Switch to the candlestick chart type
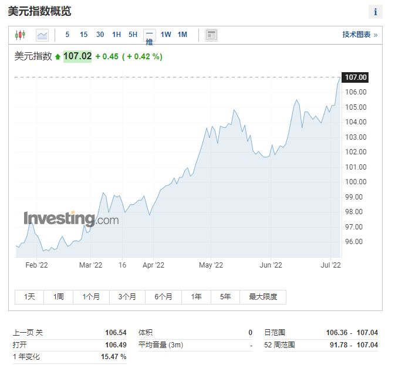Viewport: 395px width, 365px height. (21, 35)
